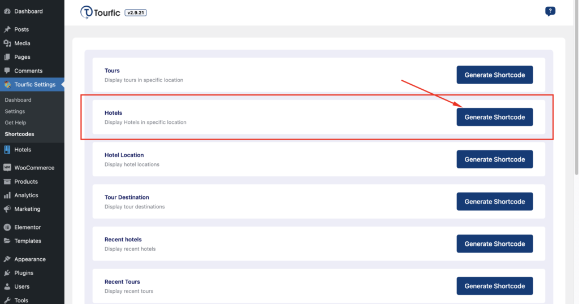The width and height of the screenshot is (579, 304).
Task: Generate Shortcode for Tour Destination
Action: 494,201
